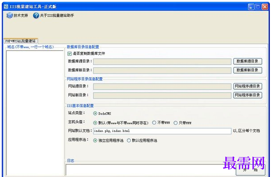
Task: Browse with 数据库新目录 button
Action: pos(248,70)
